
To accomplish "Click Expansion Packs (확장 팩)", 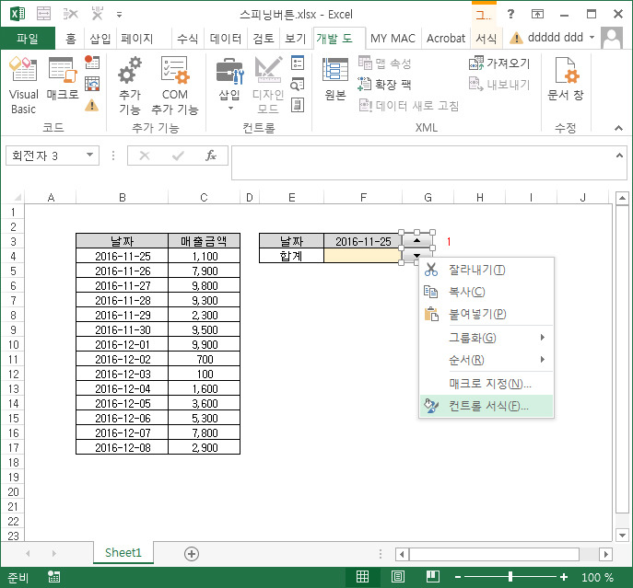I will pos(384,84).
